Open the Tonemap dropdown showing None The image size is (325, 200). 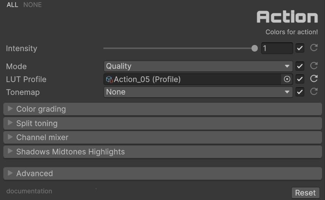[x=198, y=92]
